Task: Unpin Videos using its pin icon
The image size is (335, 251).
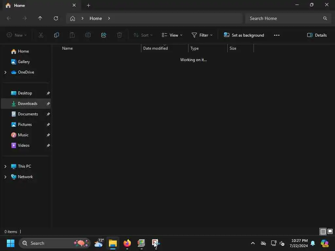Action: coord(48,145)
